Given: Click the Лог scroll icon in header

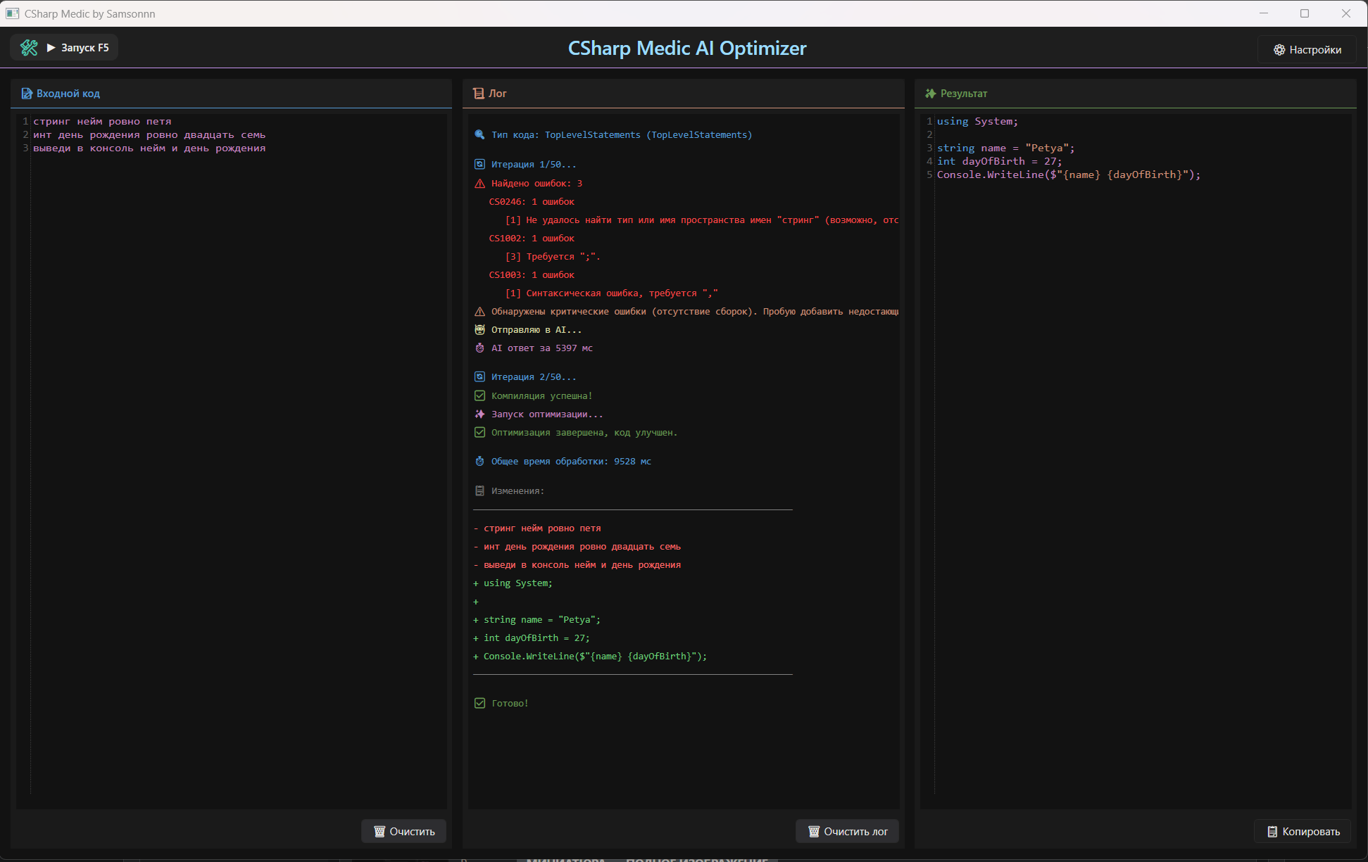Looking at the screenshot, I should pyautogui.click(x=479, y=94).
